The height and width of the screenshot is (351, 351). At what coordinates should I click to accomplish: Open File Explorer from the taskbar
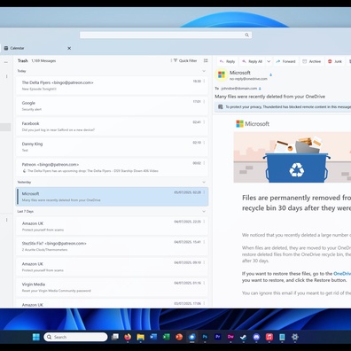point(141,337)
